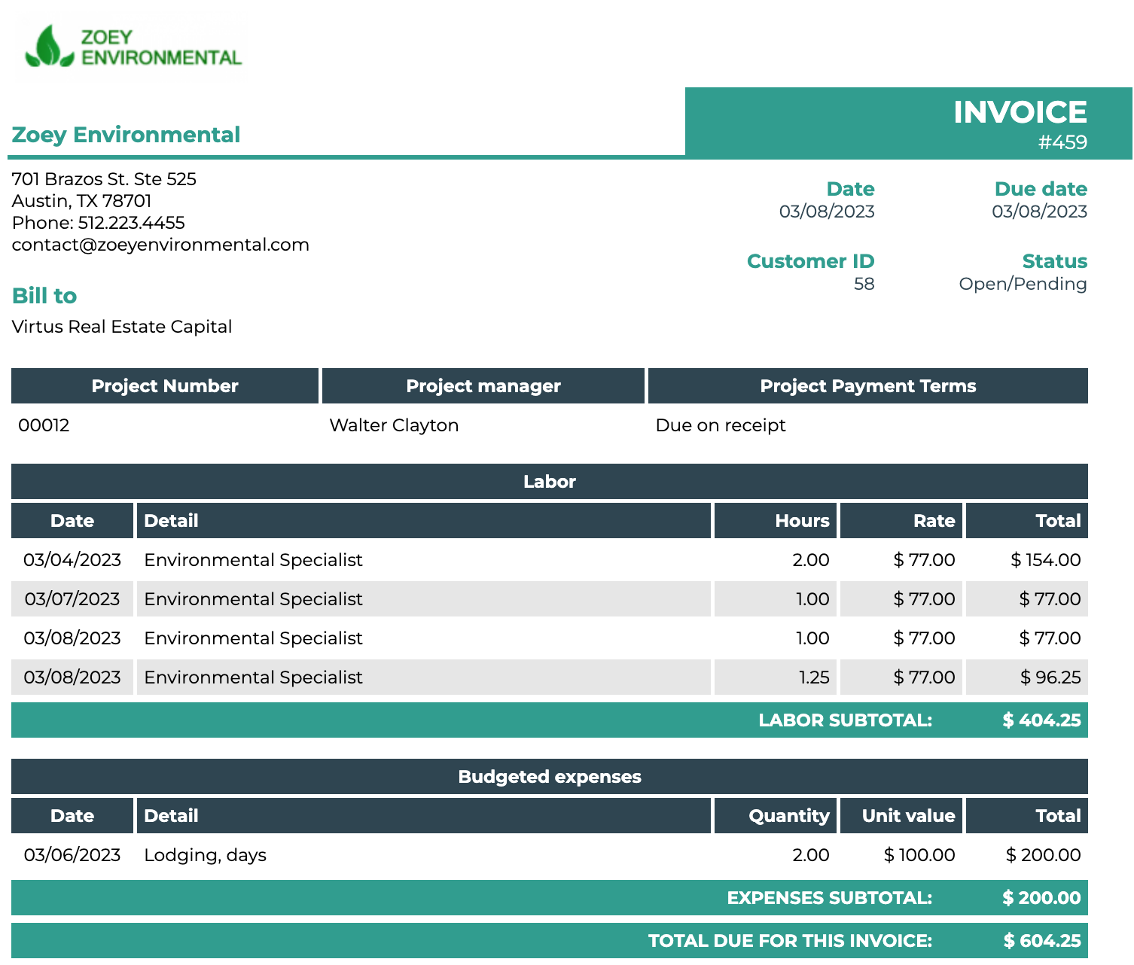Click the Zoey Environmental leaf logo

(47, 45)
